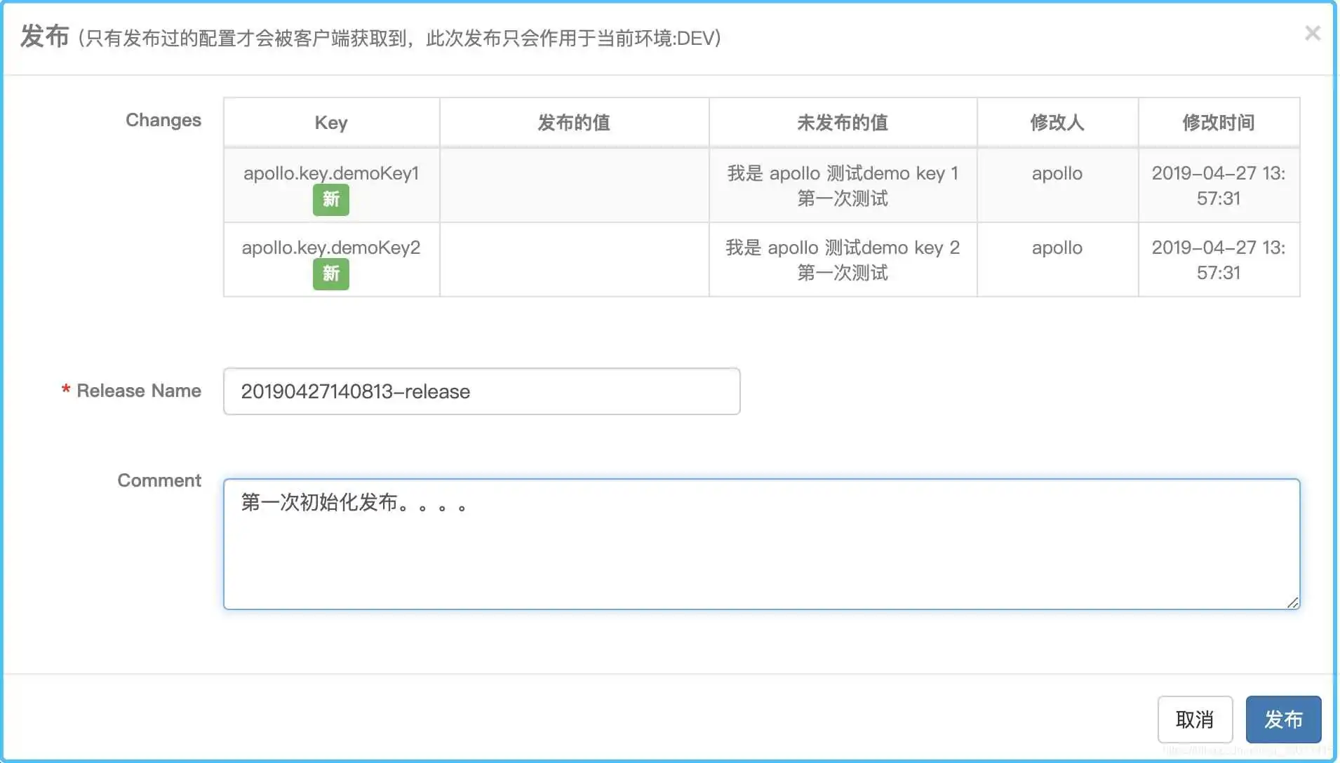Click the comment textarea resize handle
This screenshot has height=763, width=1340.
coord(1292,602)
